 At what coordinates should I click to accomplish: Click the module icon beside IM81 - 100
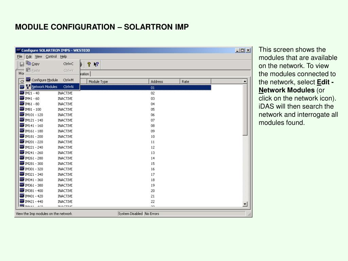(22, 109)
